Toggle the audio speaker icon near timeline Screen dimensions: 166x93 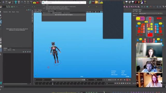click(125, 80)
